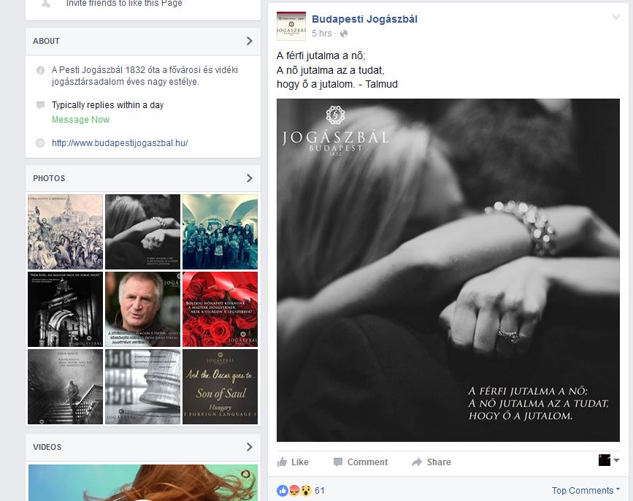Select the Budapesti Jogászbál page name
Image resolution: width=633 pixels, height=501 pixels.
[x=364, y=18]
